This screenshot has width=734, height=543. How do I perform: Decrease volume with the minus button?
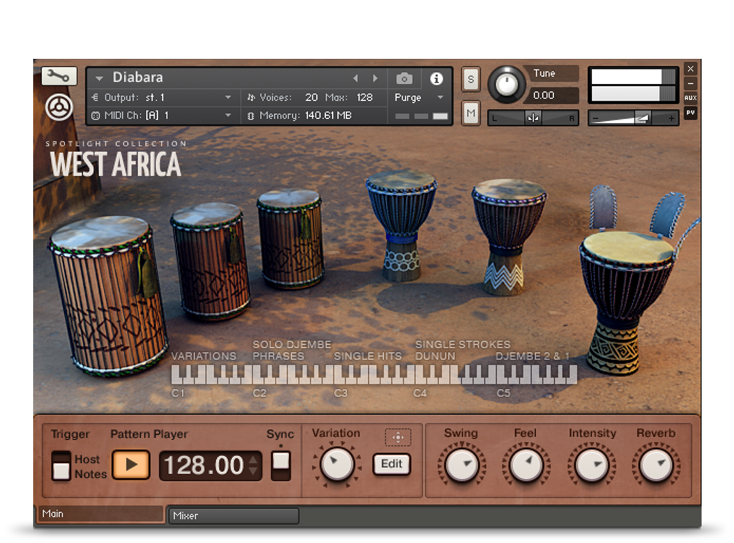(x=595, y=119)
